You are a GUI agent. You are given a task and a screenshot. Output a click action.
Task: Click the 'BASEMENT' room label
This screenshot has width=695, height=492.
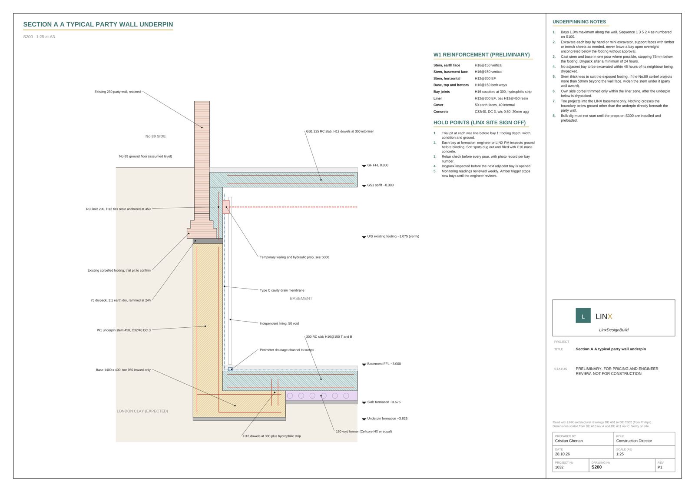pos(301,299)
